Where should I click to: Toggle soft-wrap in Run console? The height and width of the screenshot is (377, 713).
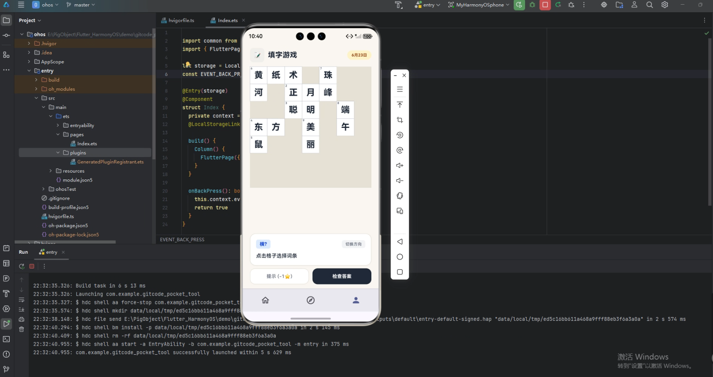pyautogui.click(x=22, y=300)
